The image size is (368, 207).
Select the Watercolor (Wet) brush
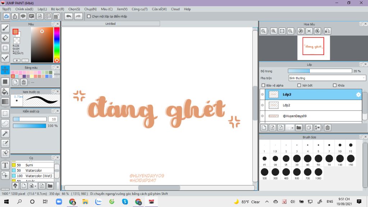click(32, 176)
